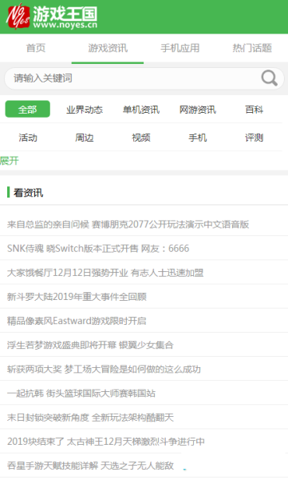The width and height of the screenshot is (288, 480).
Task: Select the 全部 category filter
Action: coord(27,110)
